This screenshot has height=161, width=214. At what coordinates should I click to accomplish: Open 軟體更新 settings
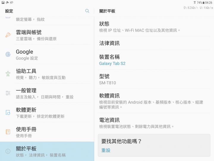coord(47,113)
